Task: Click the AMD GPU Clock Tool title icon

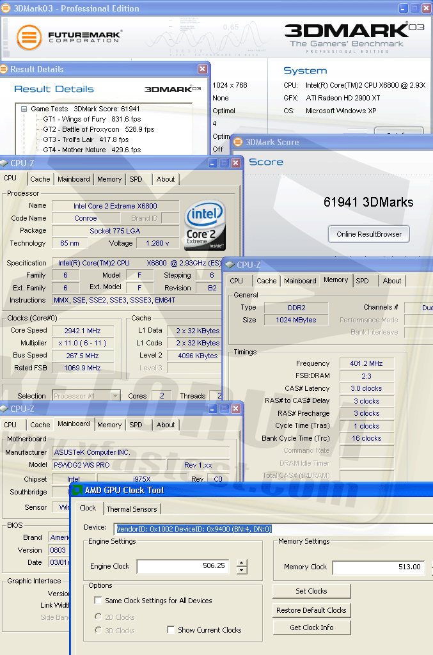Action: click(x=77, y=490)
